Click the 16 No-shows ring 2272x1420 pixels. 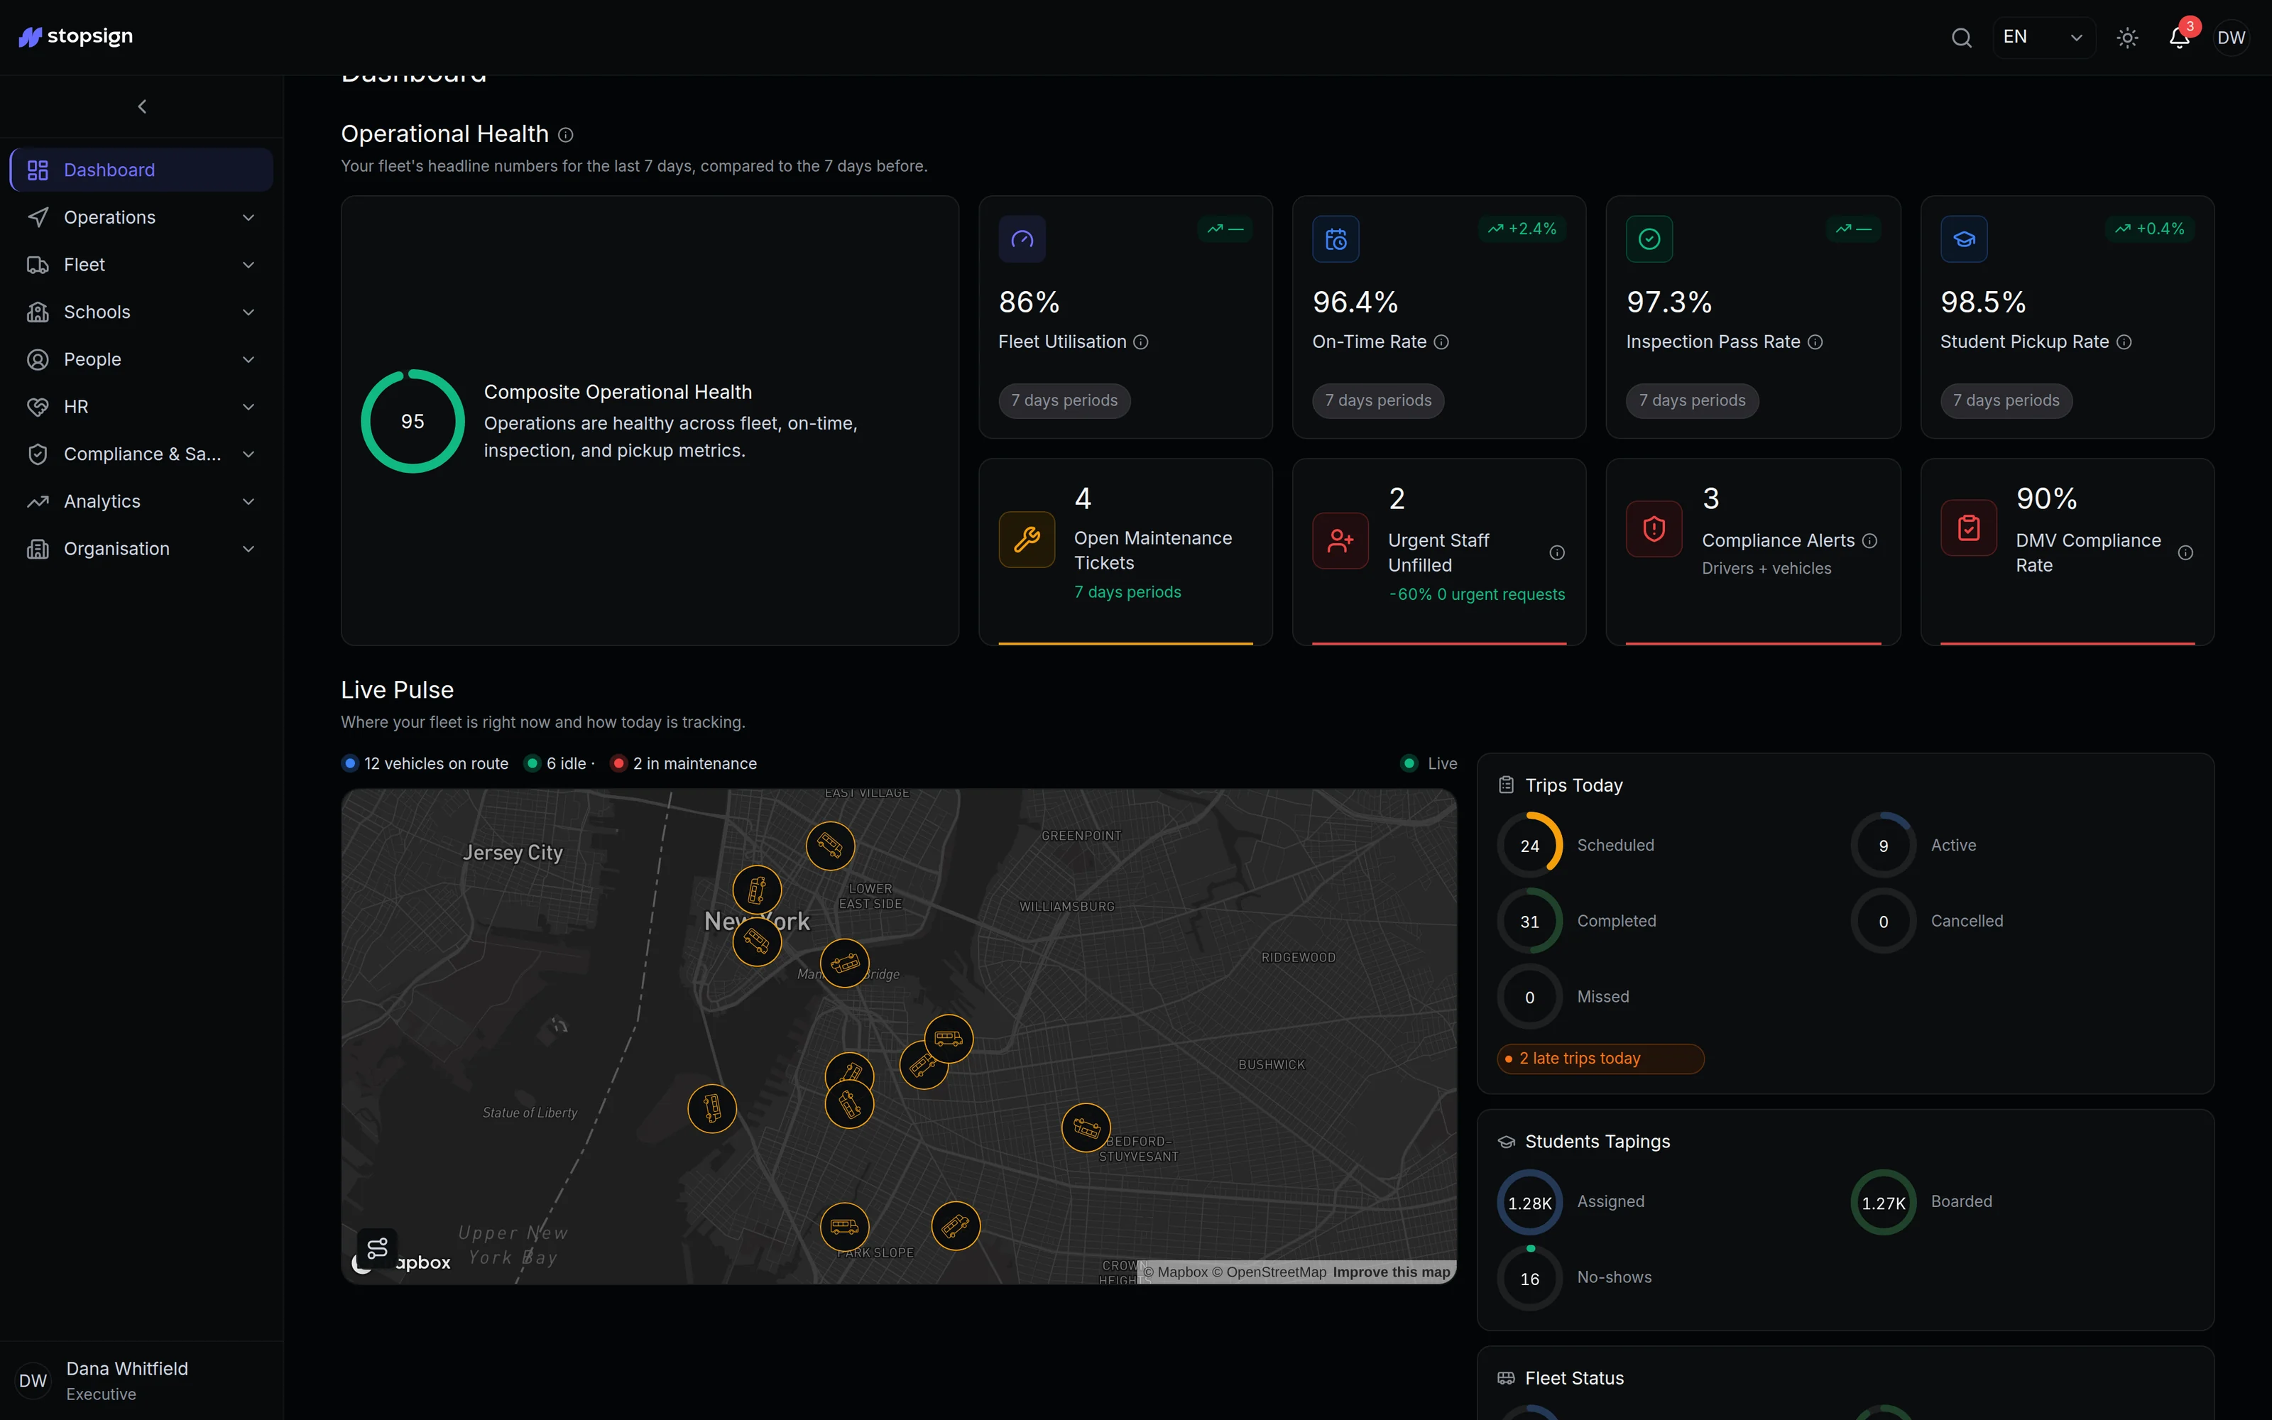point(1529,1278)
